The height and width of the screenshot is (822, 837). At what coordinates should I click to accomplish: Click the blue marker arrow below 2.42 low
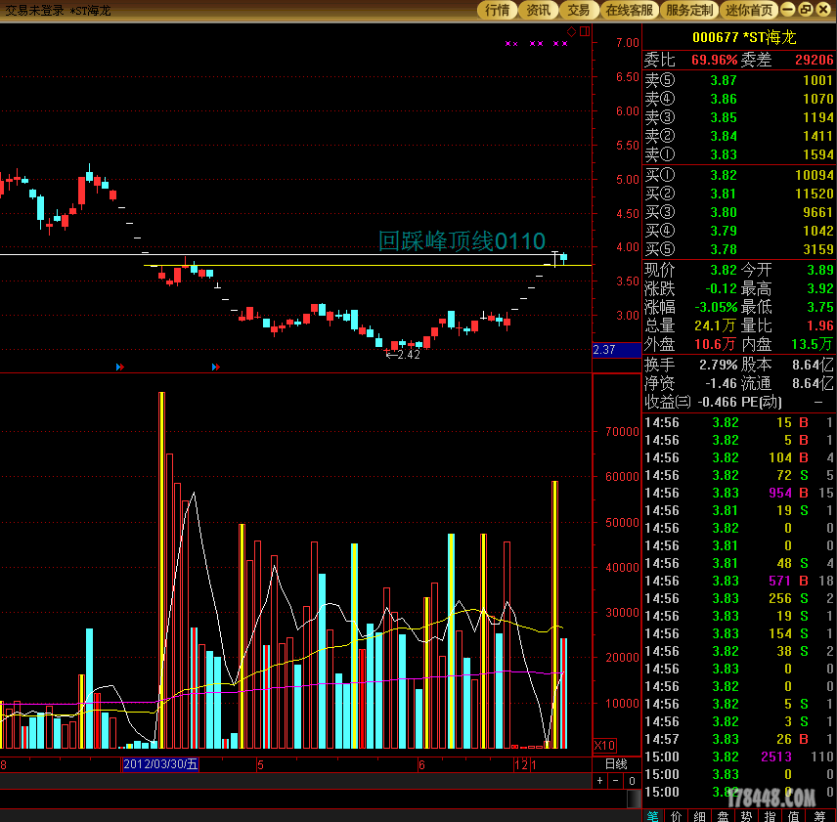click(x=216, y=367)
